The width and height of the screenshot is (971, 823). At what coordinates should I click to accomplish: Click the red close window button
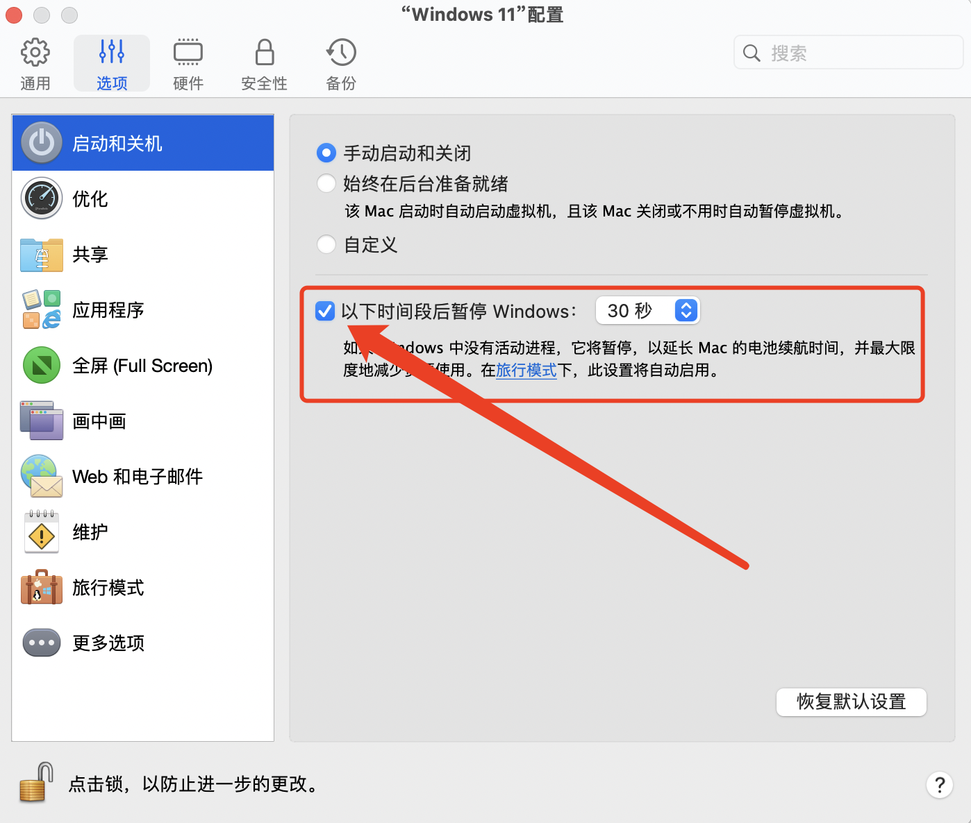click(14, 15)
